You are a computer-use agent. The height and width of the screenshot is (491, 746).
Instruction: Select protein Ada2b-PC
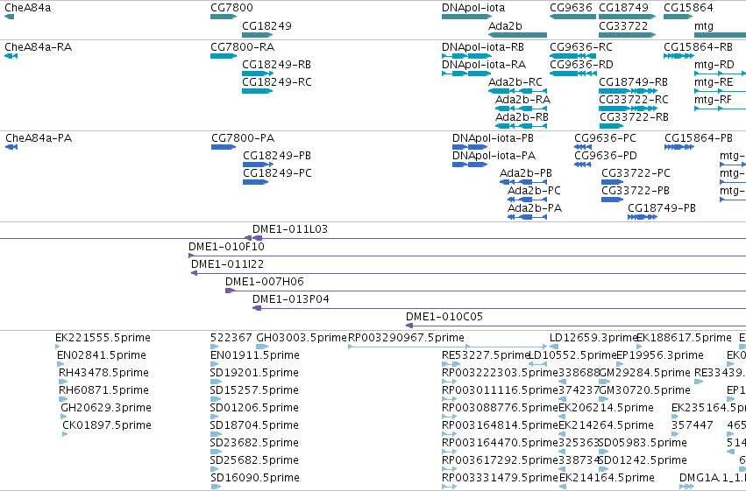(x=534, y=191)
